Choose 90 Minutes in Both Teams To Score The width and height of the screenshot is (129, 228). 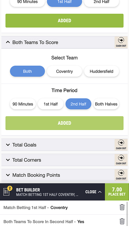(x=23, y=104)
